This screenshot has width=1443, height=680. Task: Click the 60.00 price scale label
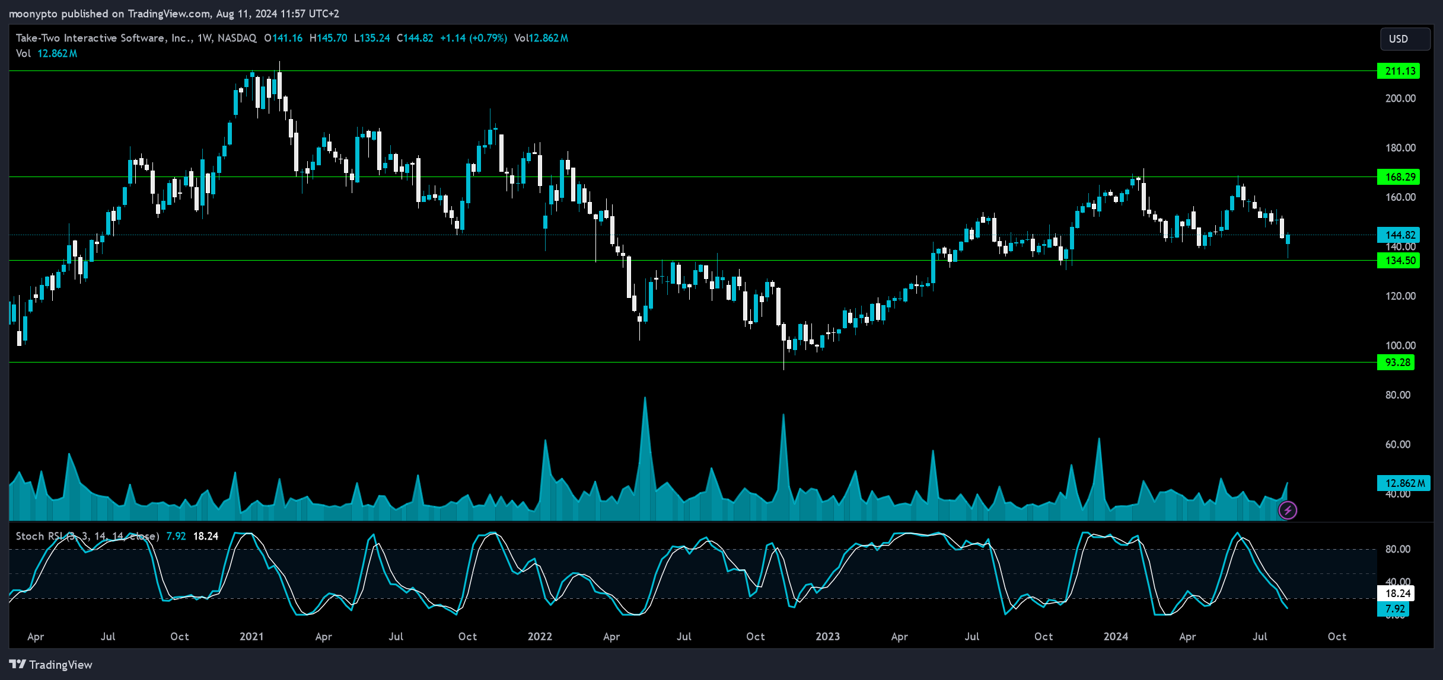point(1397,444)
